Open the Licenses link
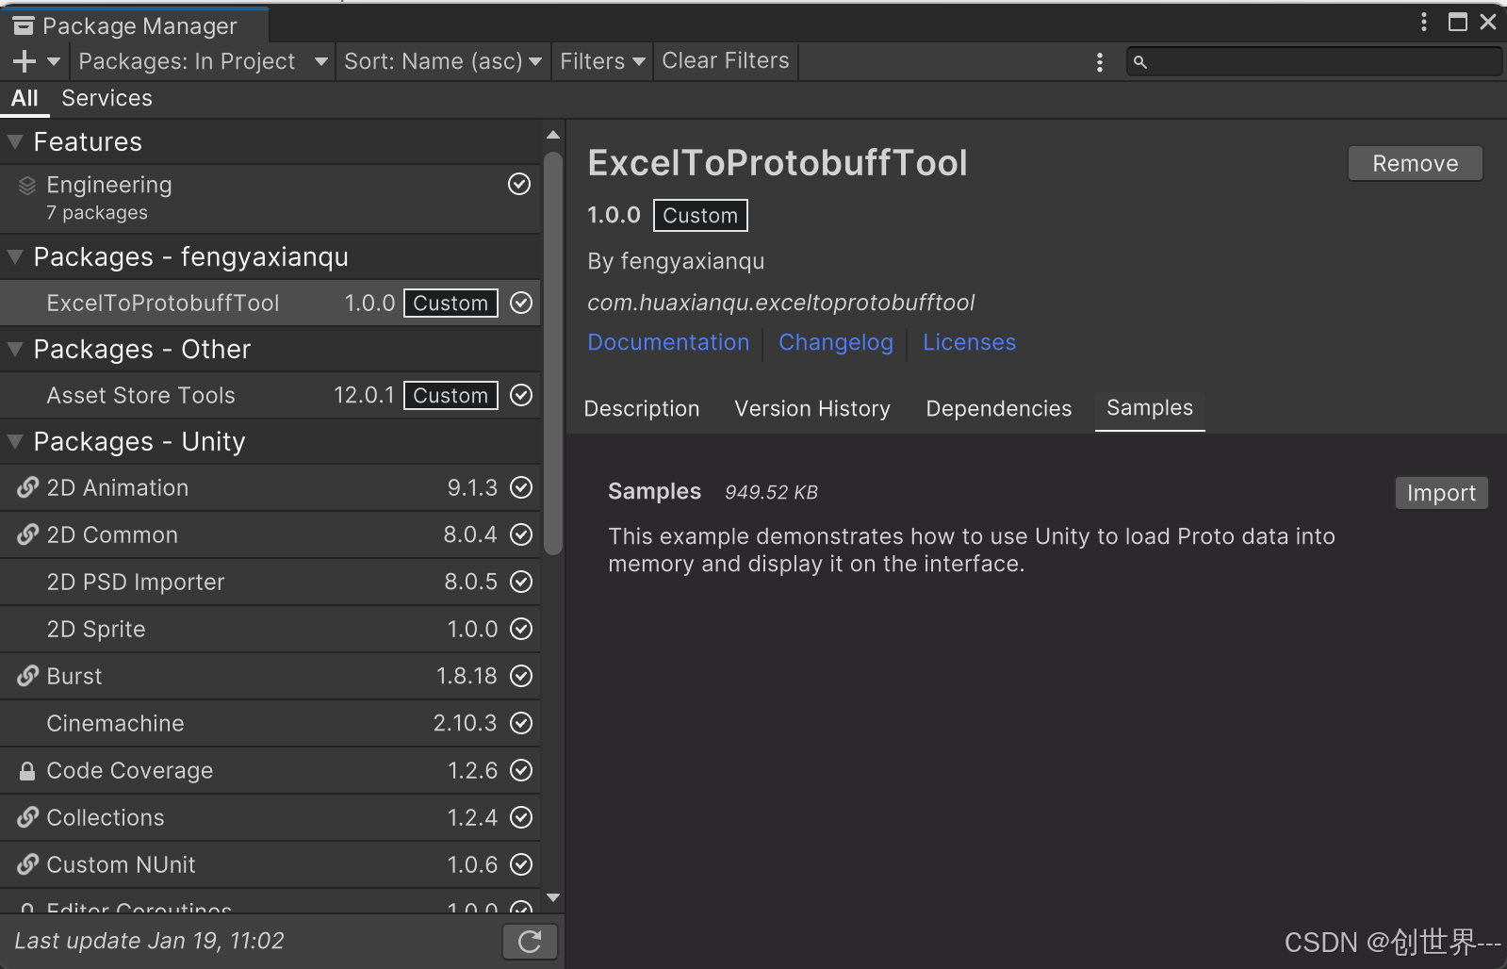1507x969 pixels. tap(970, 342)
